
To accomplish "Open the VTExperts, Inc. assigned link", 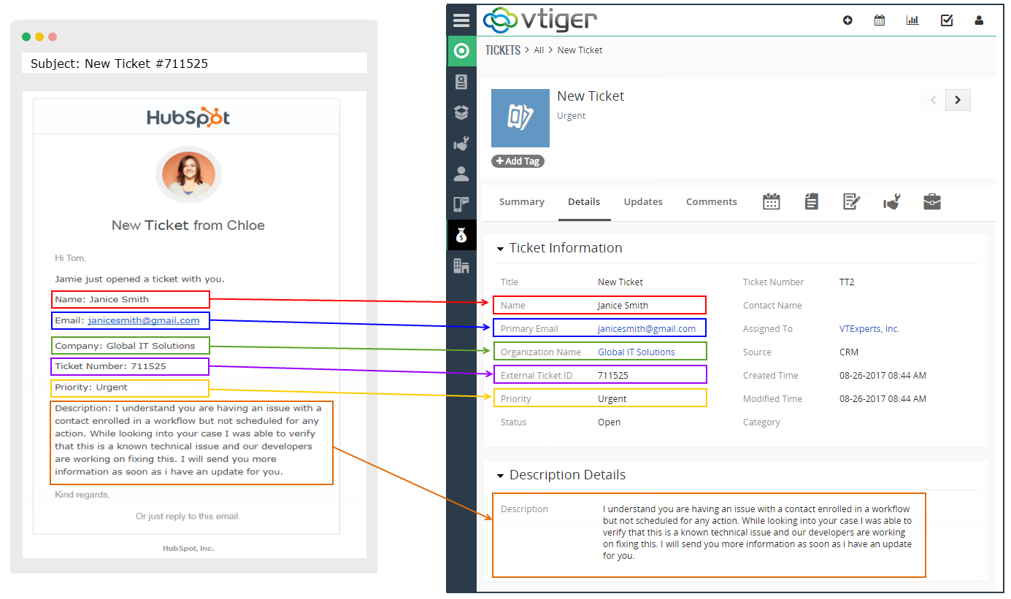I will coord(869,329).
